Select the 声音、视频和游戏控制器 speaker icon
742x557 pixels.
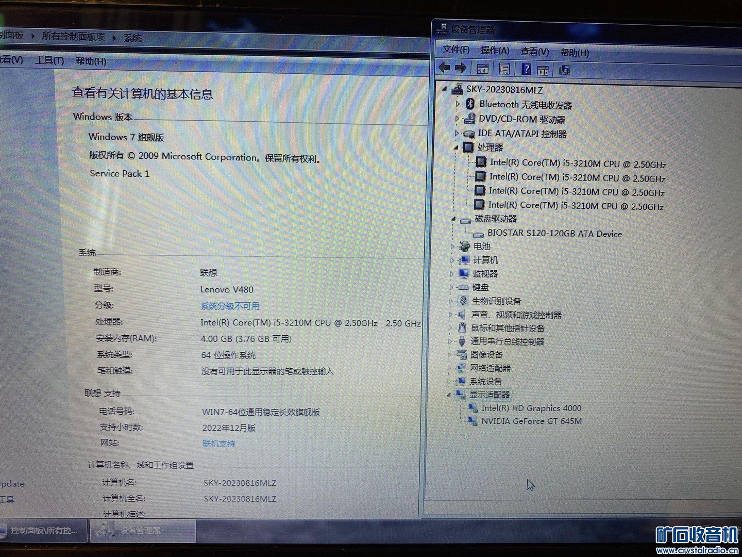click(462, 315)
